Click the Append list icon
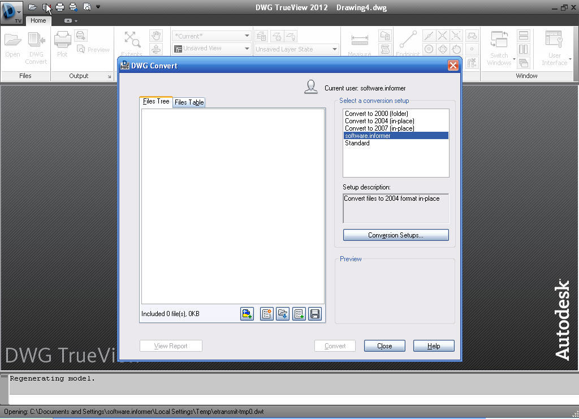The image size is (579, 419). tap(299, 314)
